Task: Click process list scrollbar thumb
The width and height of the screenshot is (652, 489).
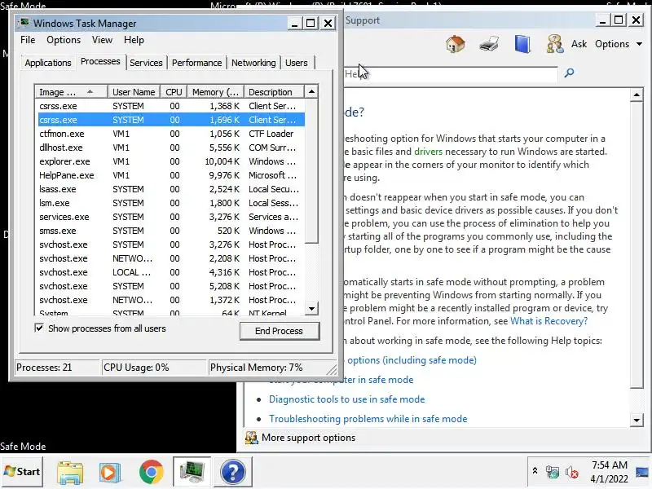Action: tap(311, 170)
